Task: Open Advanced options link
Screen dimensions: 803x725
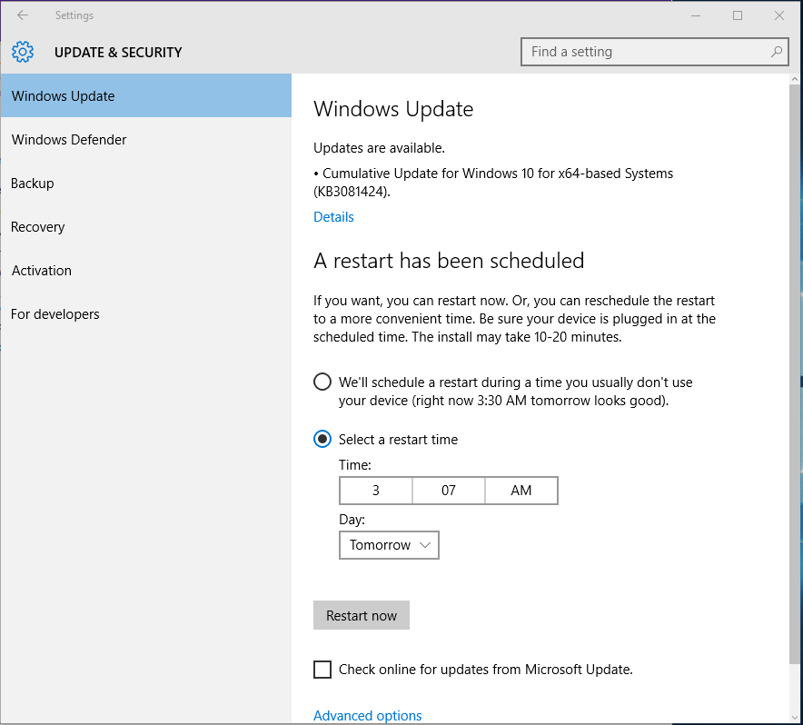Action: [368, 715]
